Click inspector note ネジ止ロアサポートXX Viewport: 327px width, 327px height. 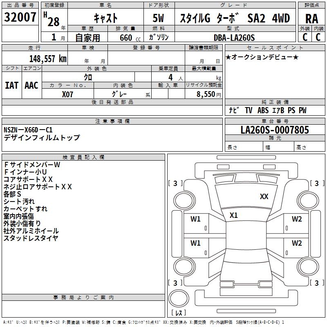[38, 187]
